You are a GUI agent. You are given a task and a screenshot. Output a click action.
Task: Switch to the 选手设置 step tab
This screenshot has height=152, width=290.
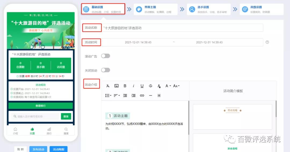coord(209,9)
